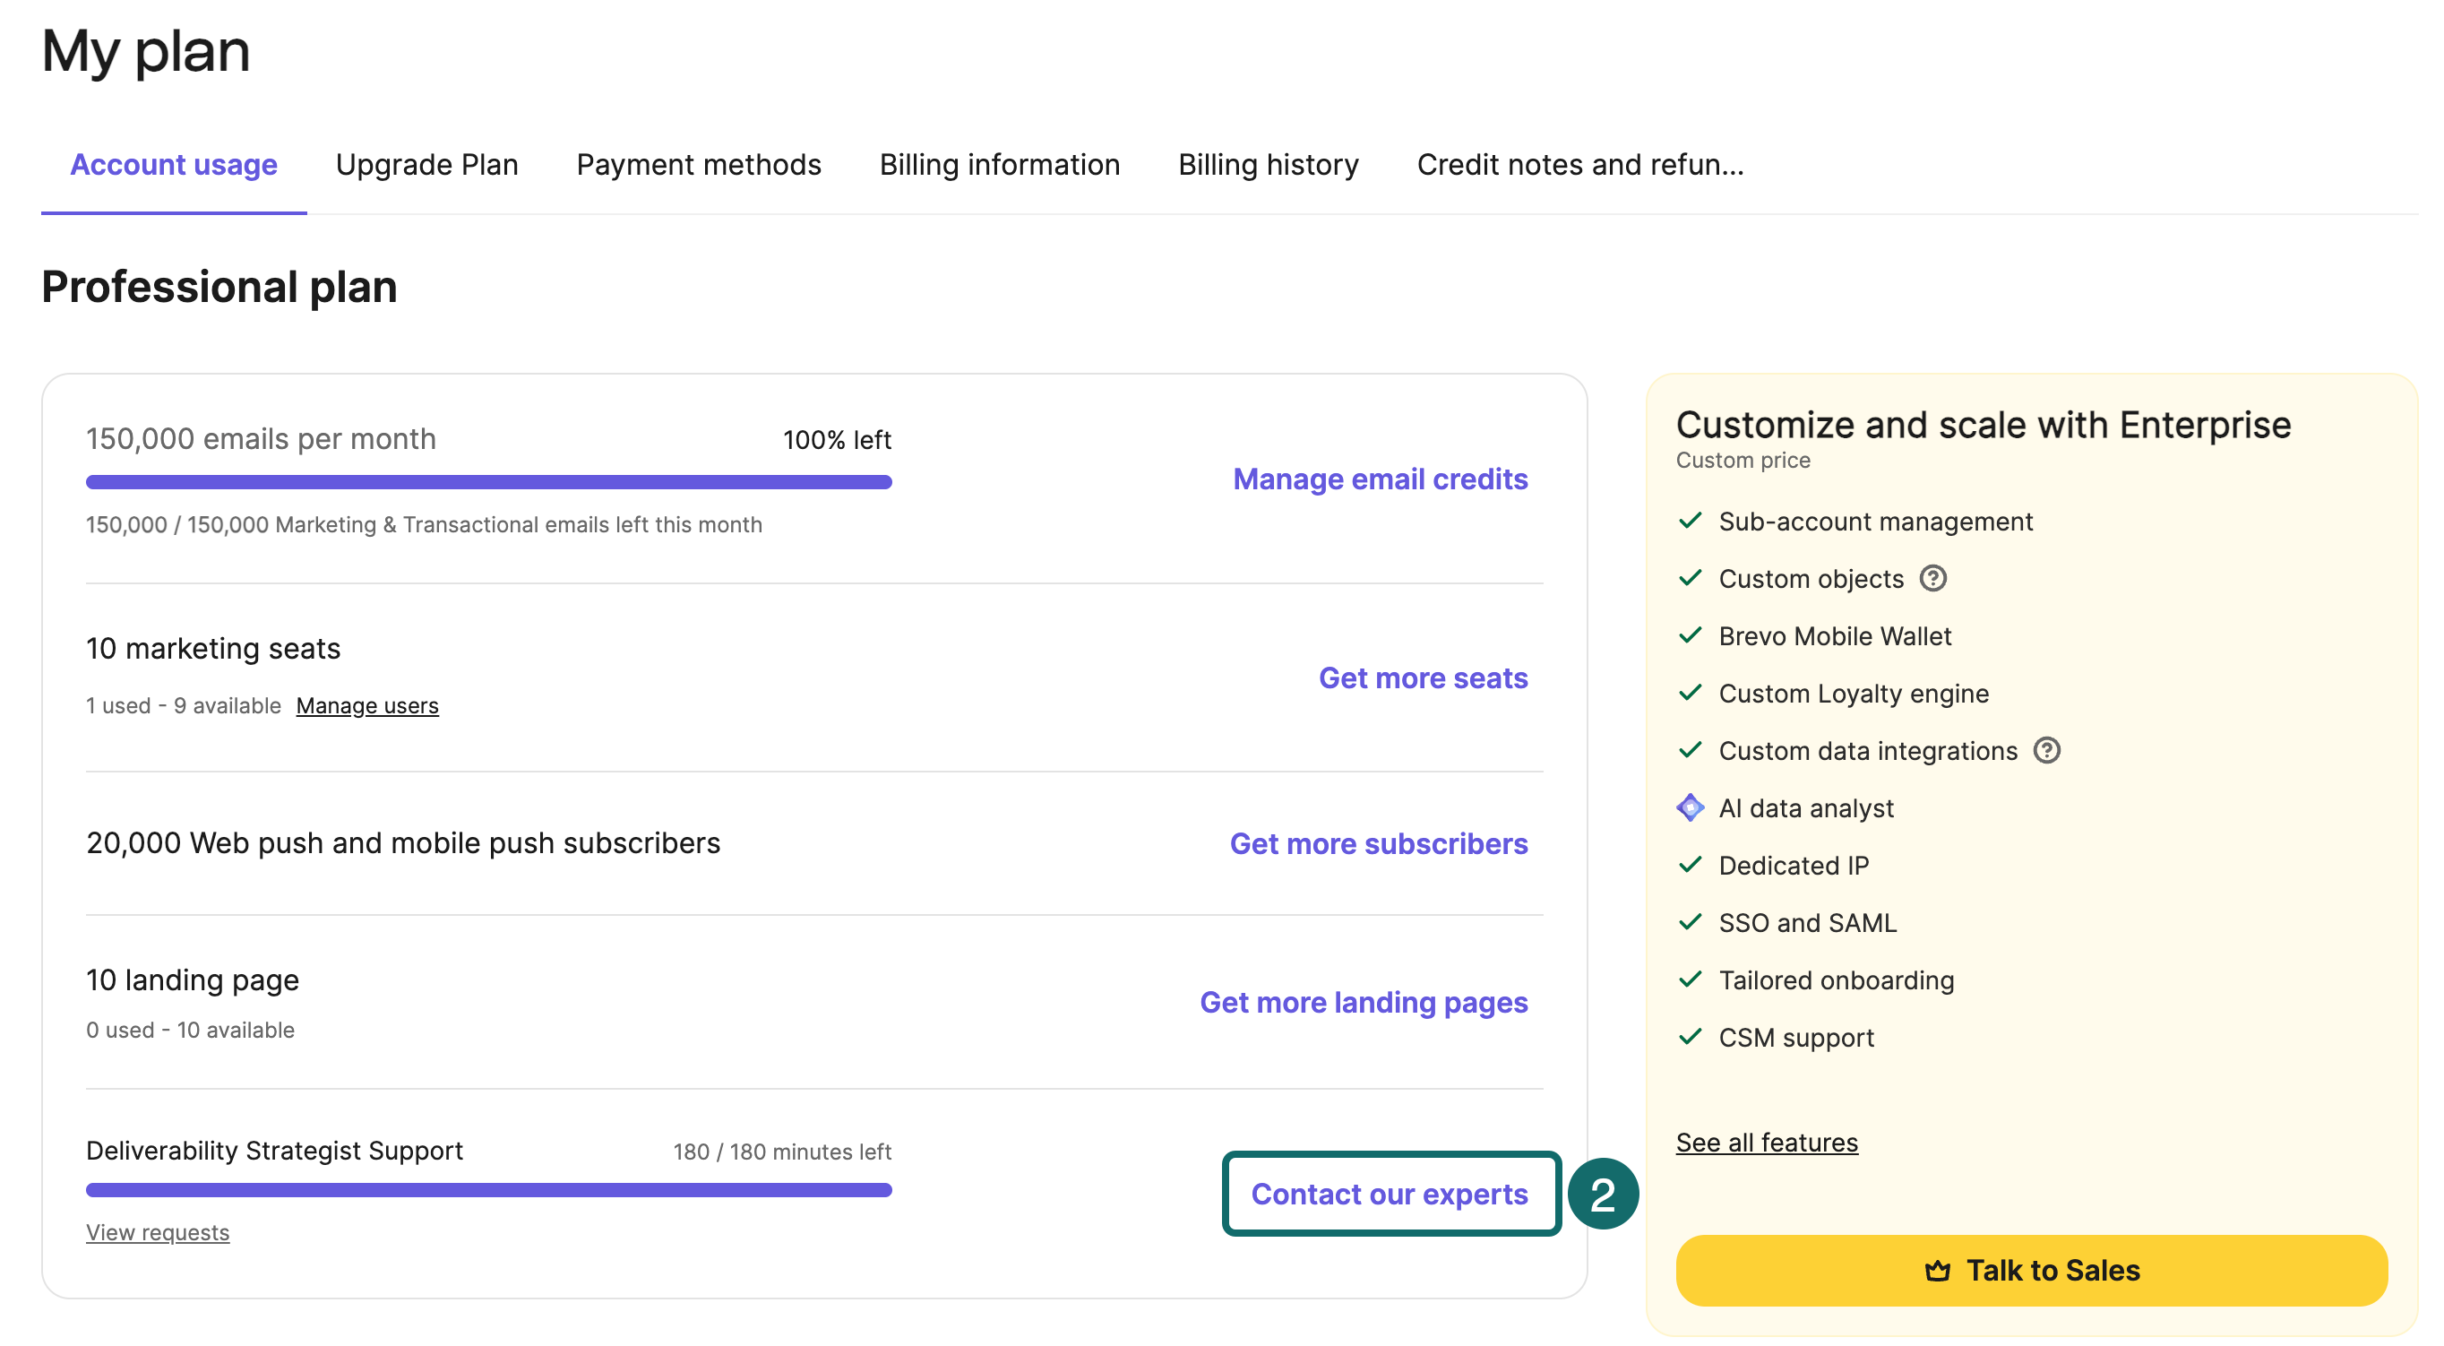Click Get more seats link

pyautogui.click(x=1422, y=677)
